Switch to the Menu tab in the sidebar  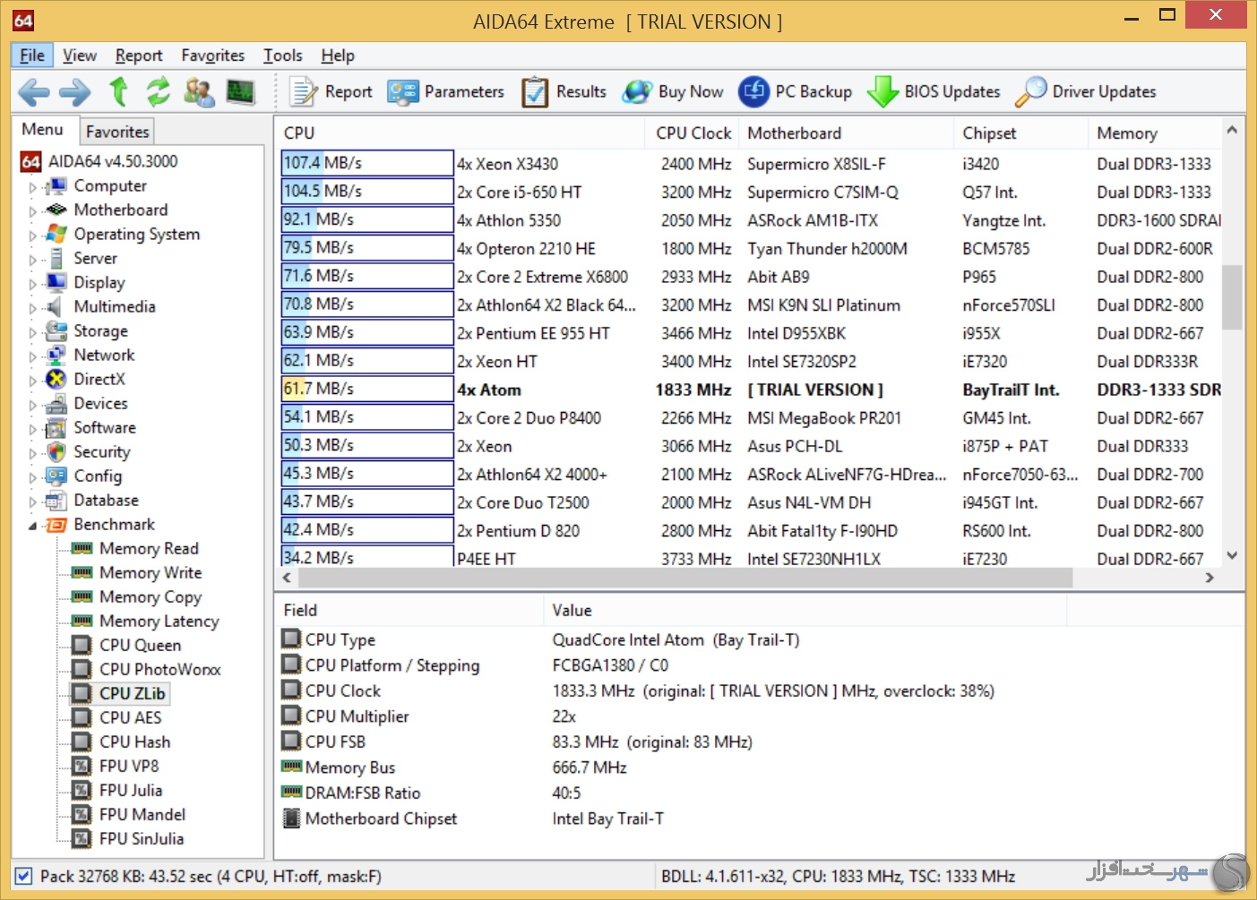(42, 130)
